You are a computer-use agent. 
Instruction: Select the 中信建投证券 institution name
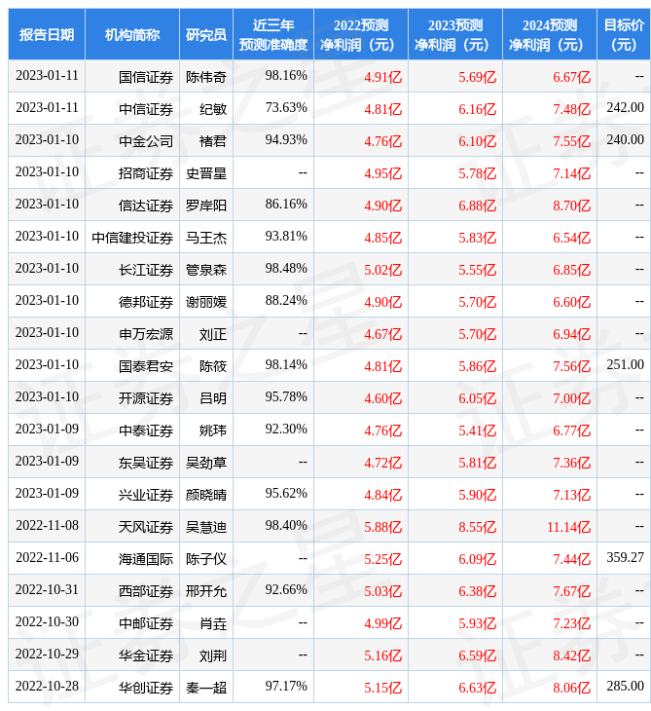pos(133,237)
